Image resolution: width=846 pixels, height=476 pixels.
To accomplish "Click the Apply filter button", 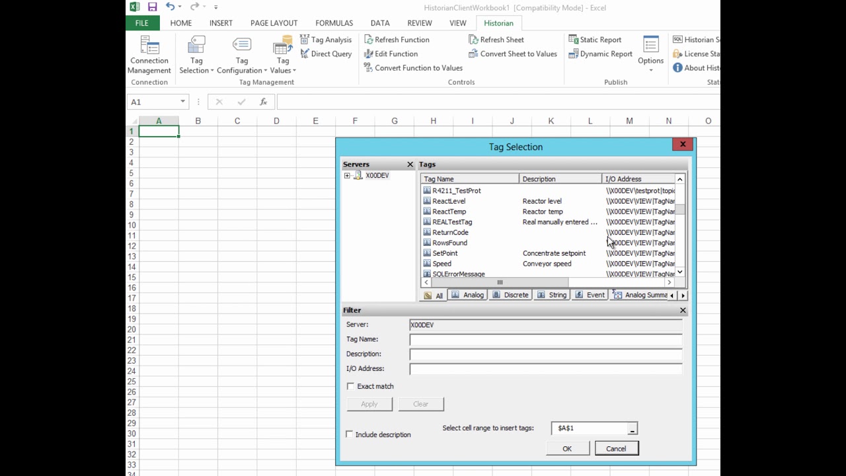I will 369,404.
